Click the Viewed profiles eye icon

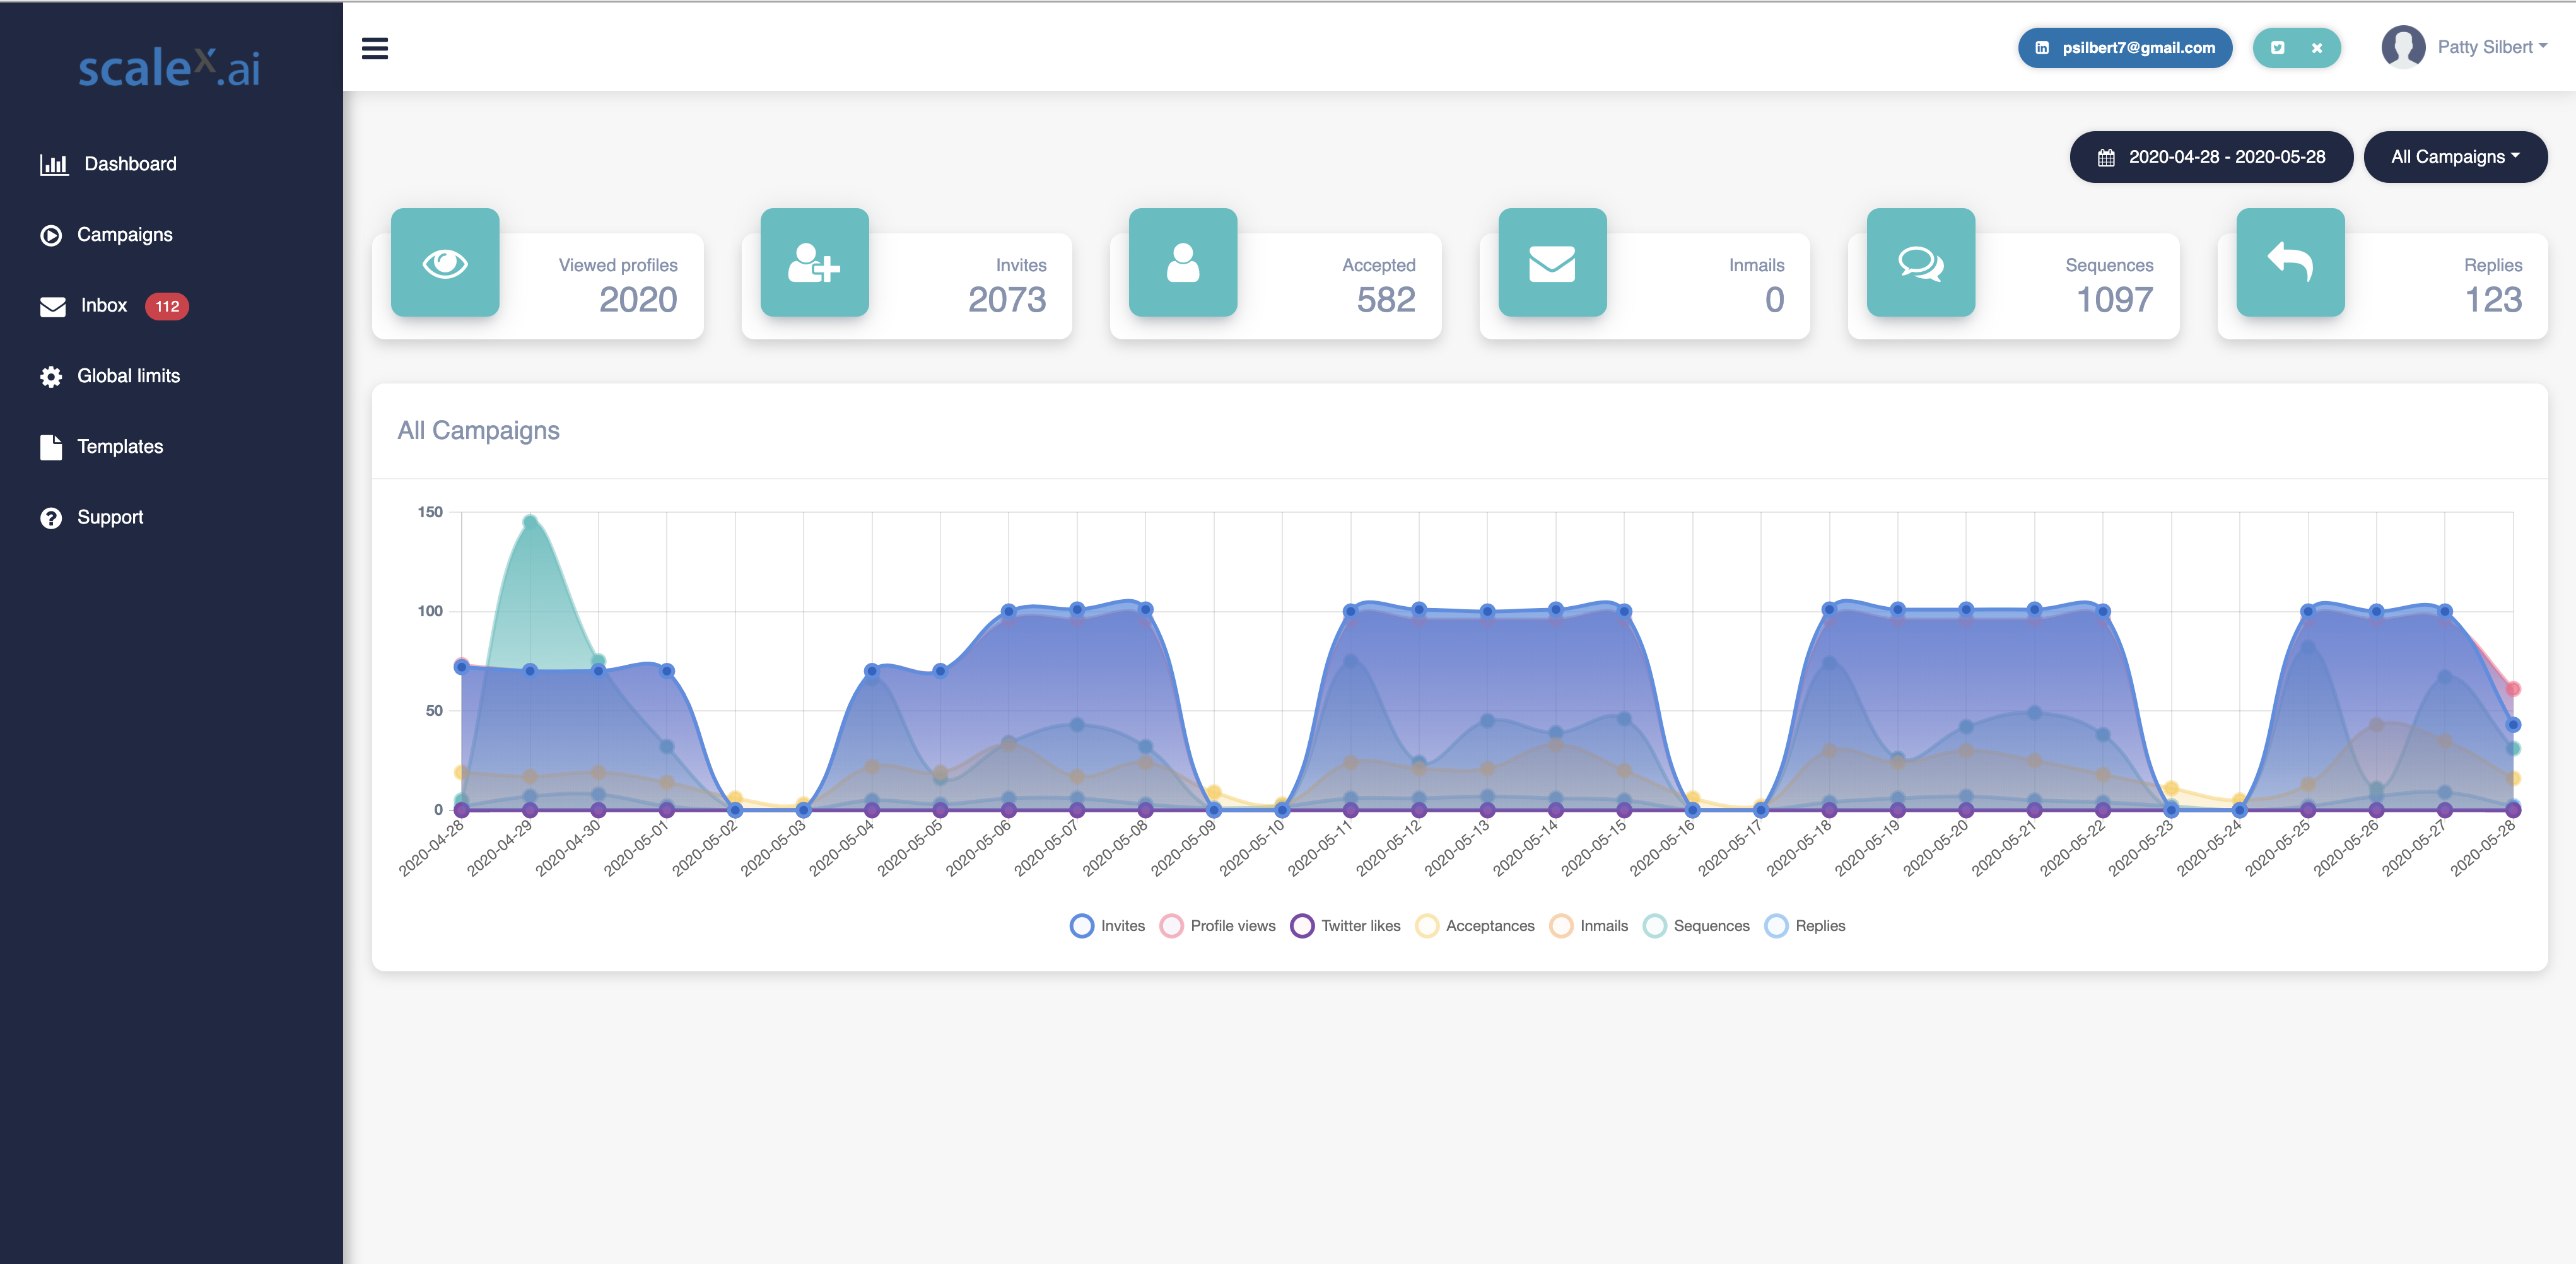pyautogui.click(x=445, y=263)
